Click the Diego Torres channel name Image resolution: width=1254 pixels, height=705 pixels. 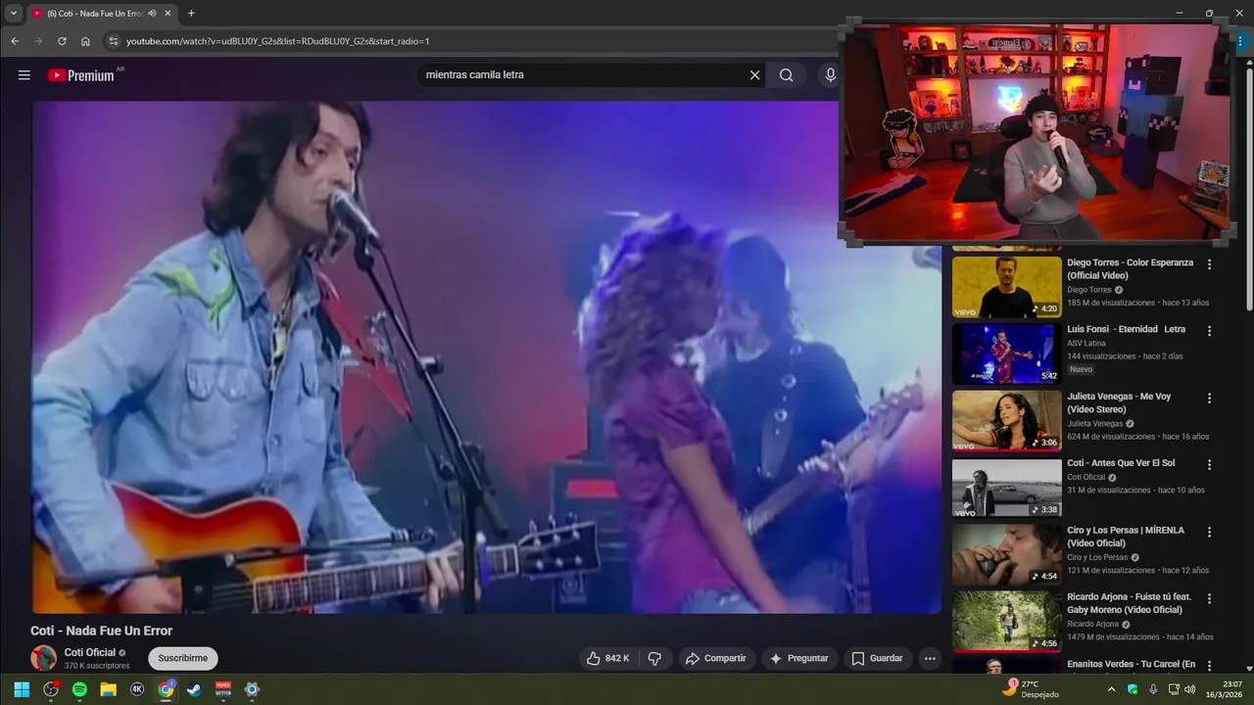1088,290
